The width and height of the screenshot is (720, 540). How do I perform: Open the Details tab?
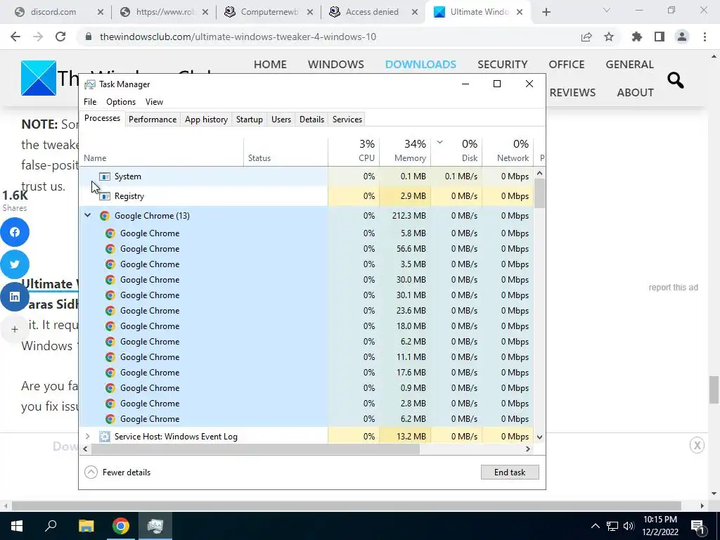click(x=311, y=120)
